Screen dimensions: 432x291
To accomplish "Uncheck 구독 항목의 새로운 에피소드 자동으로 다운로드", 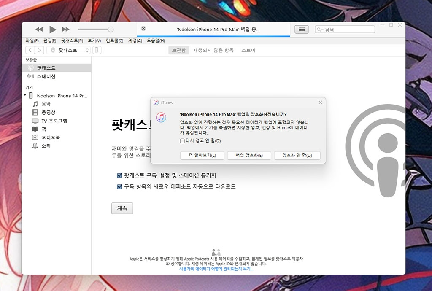I will (119, 187).
